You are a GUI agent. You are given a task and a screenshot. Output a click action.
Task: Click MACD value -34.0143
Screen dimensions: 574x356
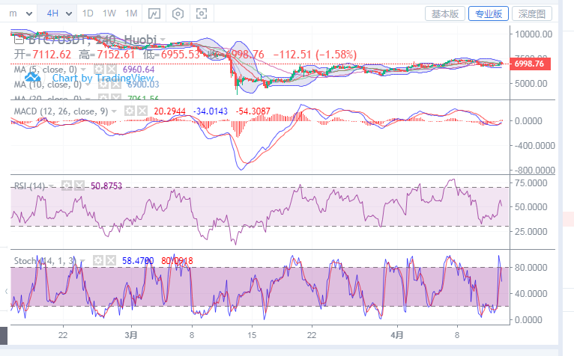211,111
